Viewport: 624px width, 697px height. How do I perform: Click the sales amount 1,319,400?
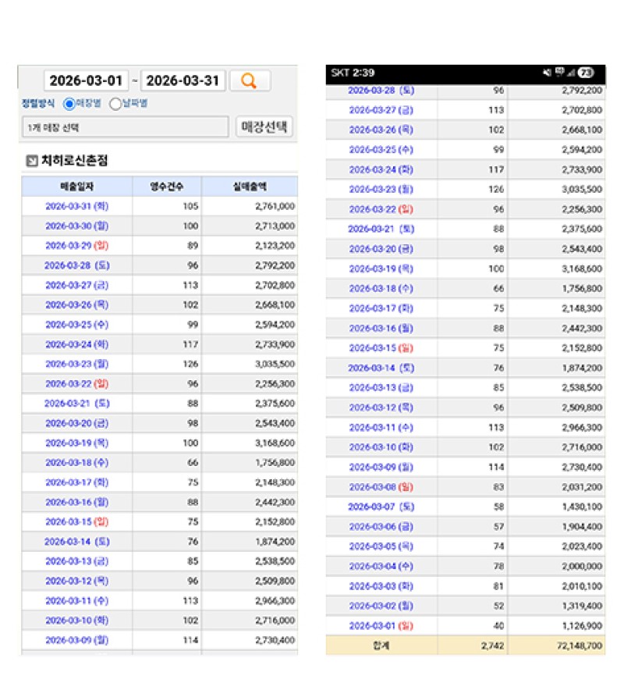tap(582, 606)
